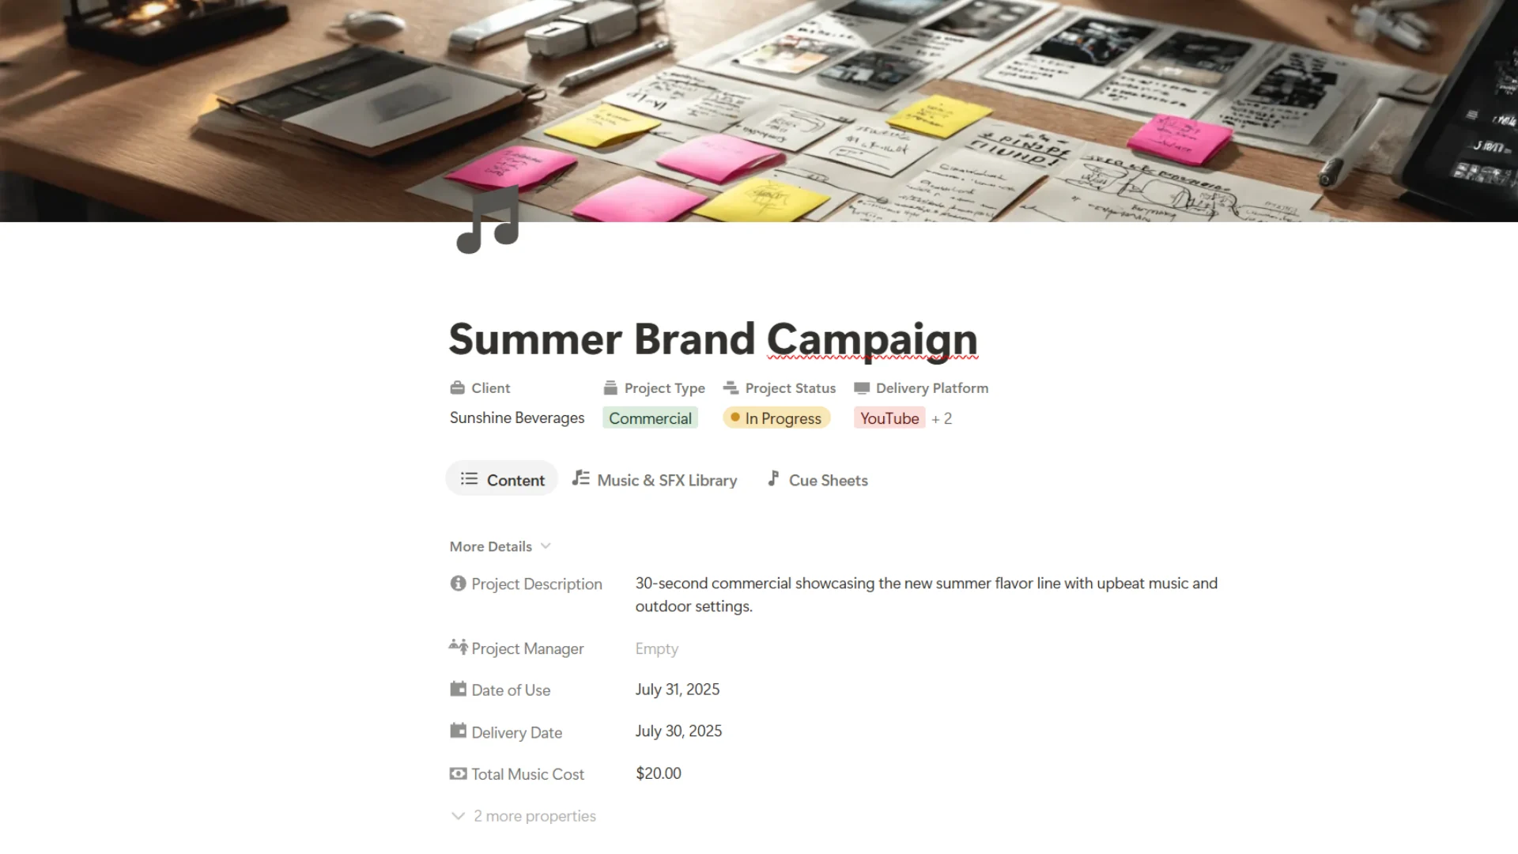Screen dimensions: 1518x854
Task: Click the Client briefcase icon
Action: click(x=457, y=388)
